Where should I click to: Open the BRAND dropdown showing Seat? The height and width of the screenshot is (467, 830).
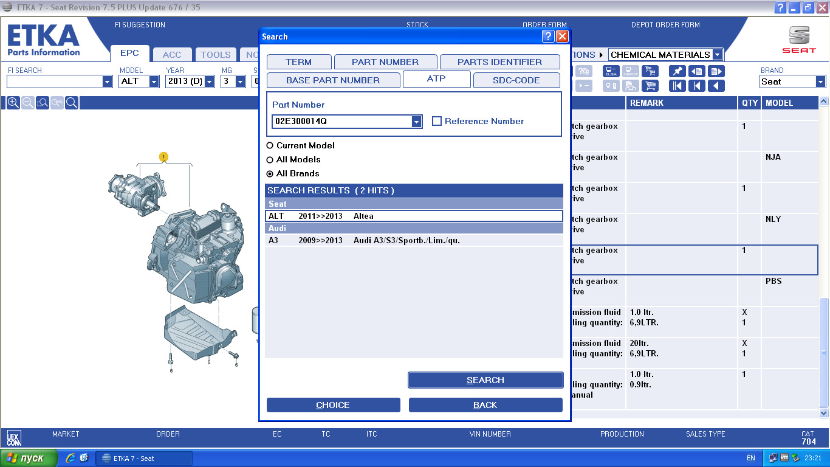pos(821,81)
